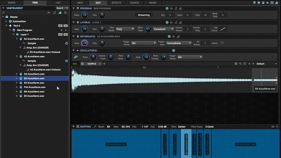This screenshot has height=158, width=281.
Task: Click the bar-chart icon at top-right corner
Action: (x=277, y=3)
